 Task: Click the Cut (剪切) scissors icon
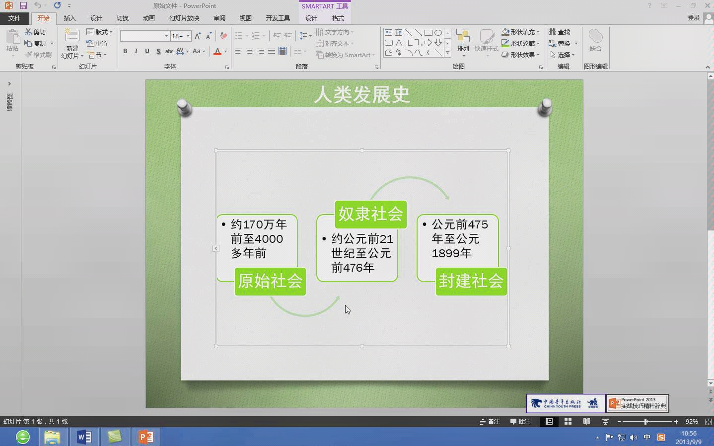click(x=28, y=32)
